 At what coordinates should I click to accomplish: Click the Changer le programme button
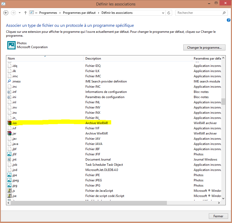tap(204, 48)
